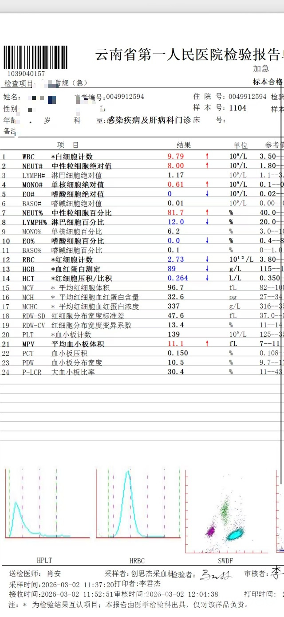This screenshot has width=284, height=617.
Task: Click the blue down arrow in the HCT row
Action: point(207,278)
